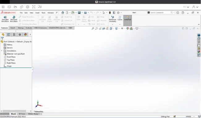This screenshot has height=118, width=201.
Task: Open Reference Geometry tool
Action: click(x=113, y=19)
